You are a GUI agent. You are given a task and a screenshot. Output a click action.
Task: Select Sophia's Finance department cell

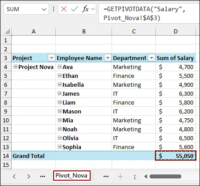133,147
